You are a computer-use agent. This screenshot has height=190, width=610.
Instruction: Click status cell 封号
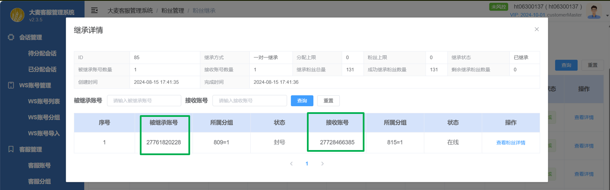(x=279, y=142)
